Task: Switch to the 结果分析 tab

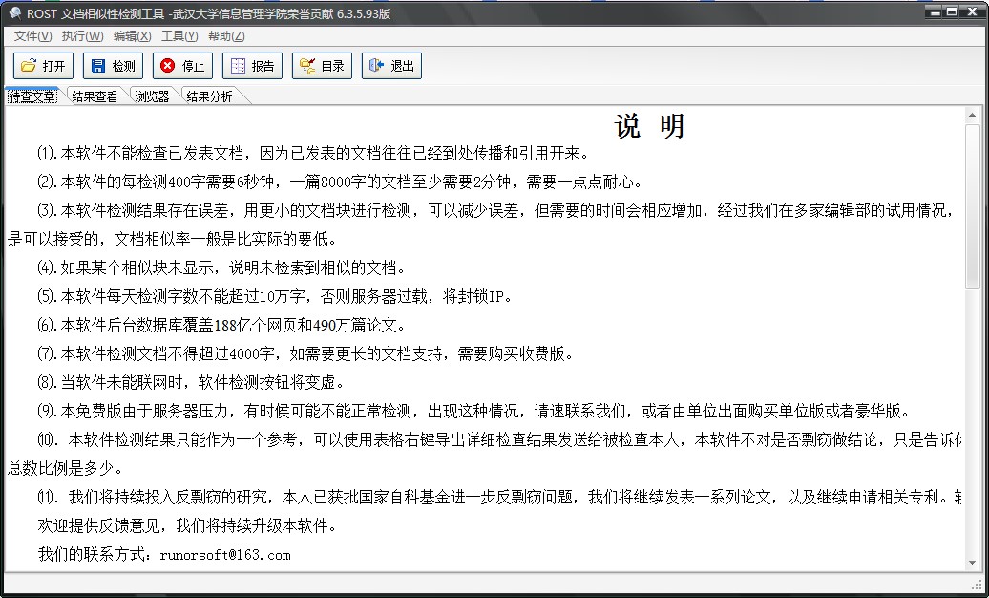Action: click(209, 96)
